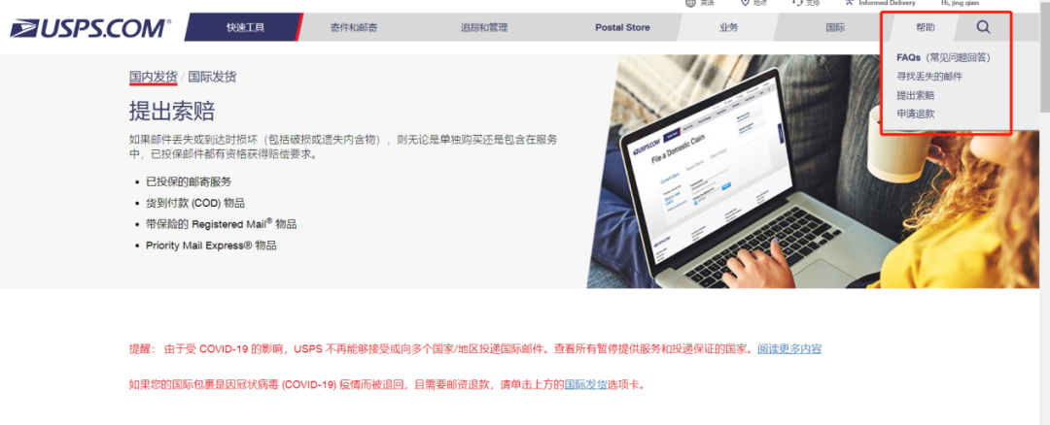Viewport: 1050px width, 425px height.
Task: Click the globe language icon
Action: tap(690, 3)
